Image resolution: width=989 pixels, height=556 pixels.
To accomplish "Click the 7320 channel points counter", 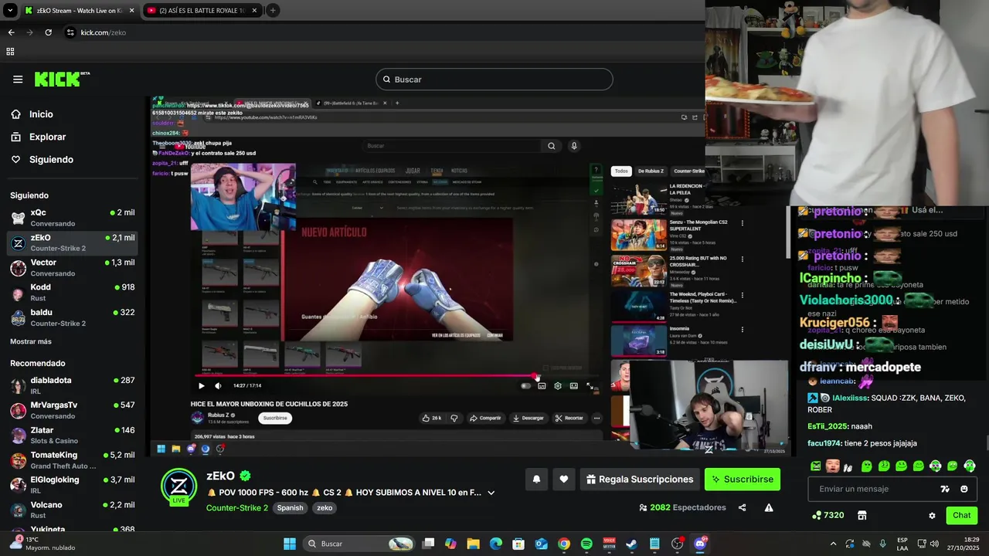I will coord(828,515).
